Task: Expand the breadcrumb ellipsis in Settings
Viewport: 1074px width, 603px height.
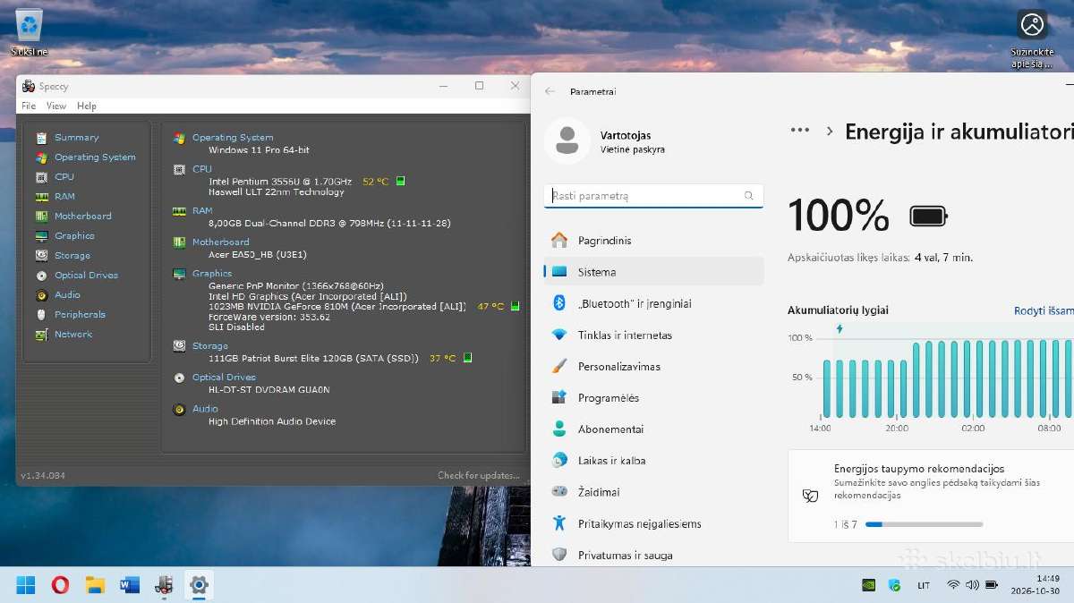Action: click(799, 131)
